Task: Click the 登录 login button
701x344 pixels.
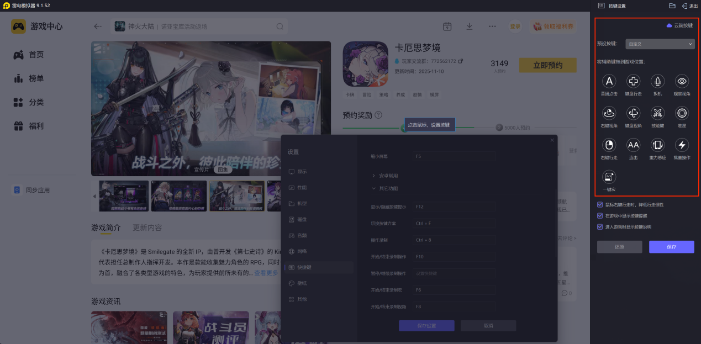Action: tap(515, 26)
